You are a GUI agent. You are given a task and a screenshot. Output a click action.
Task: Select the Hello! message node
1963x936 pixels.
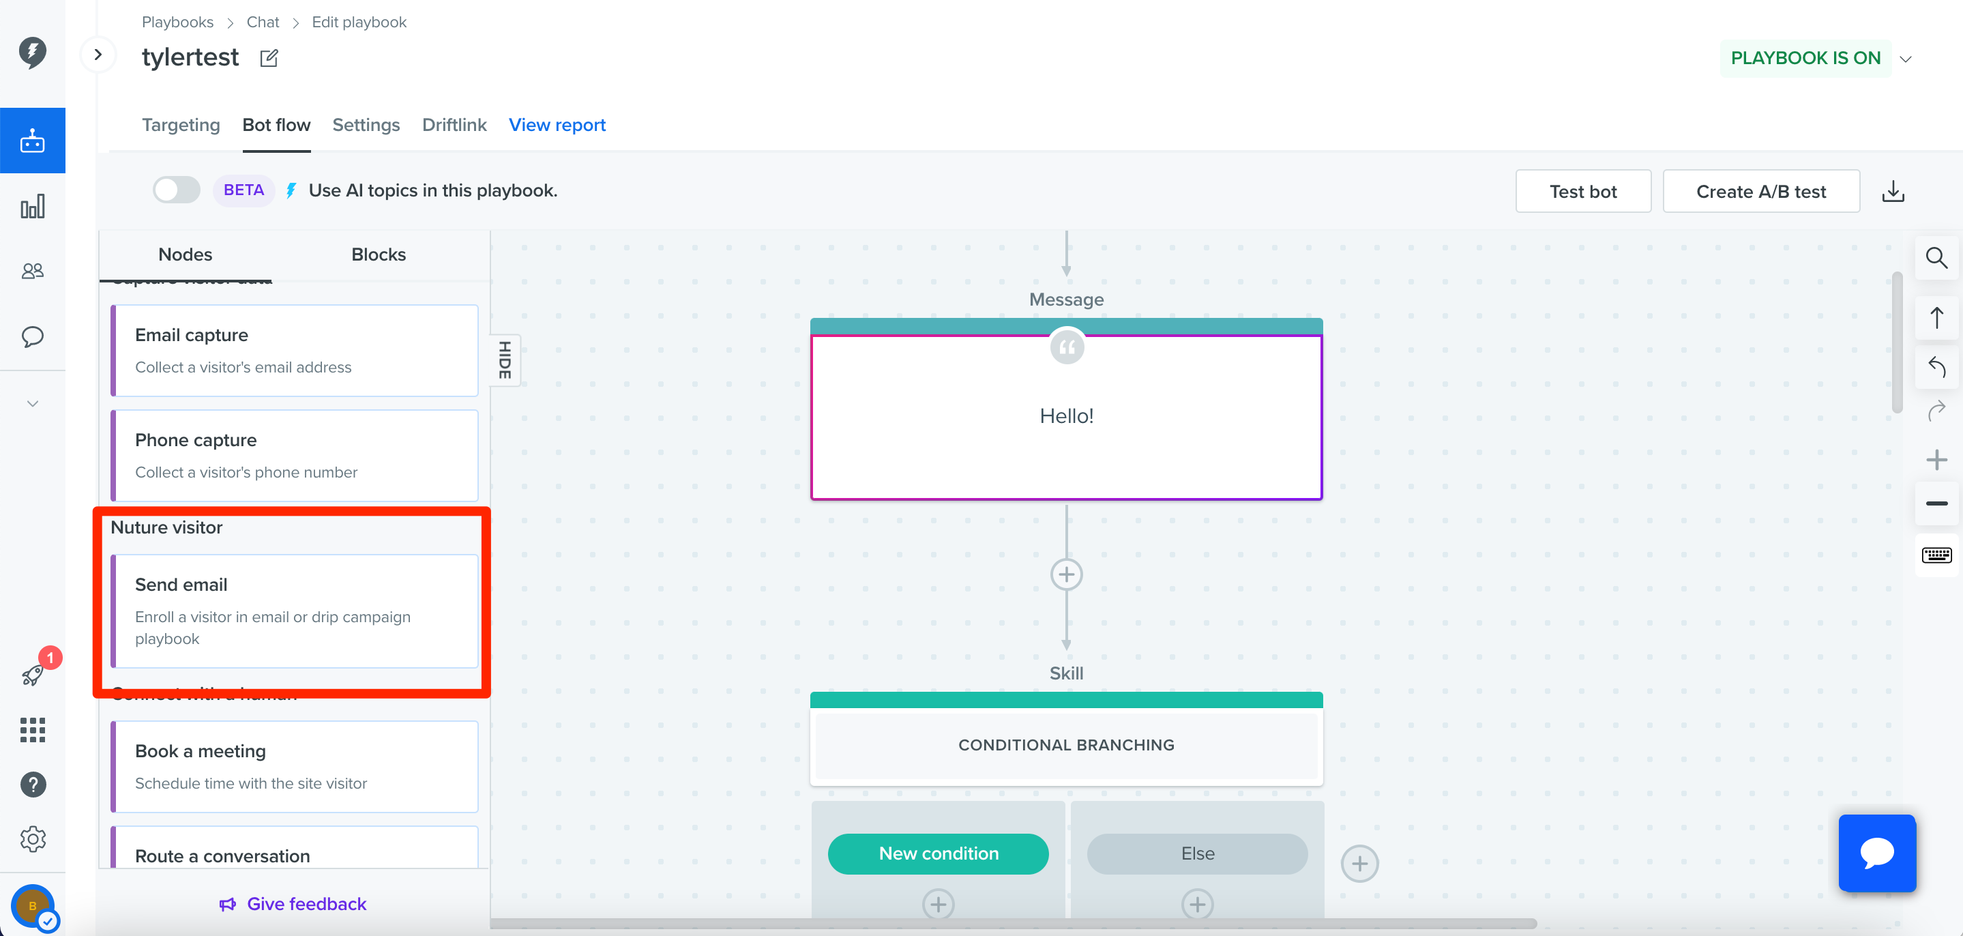1066,416
